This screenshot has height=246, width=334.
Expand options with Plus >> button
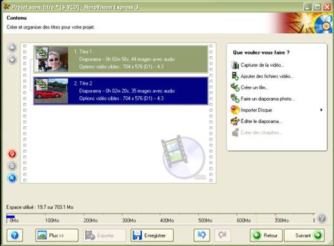[x=57, y=235]
